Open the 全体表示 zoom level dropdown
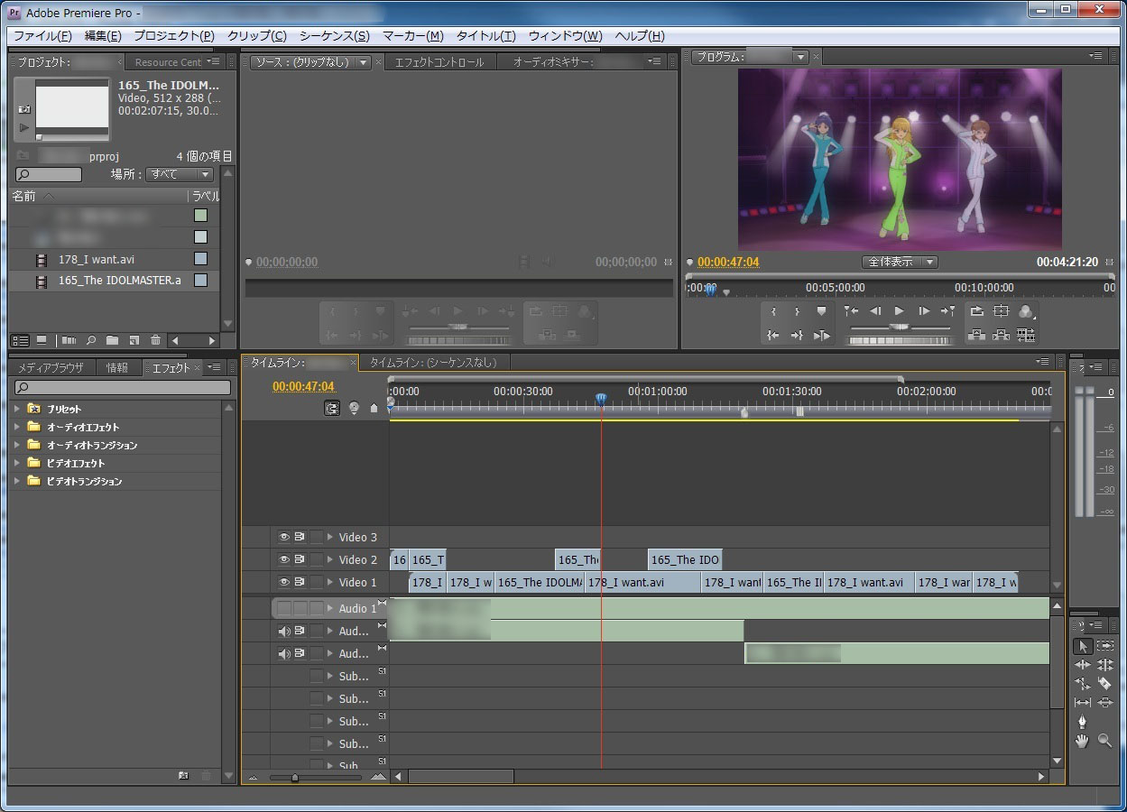 (900, 262)
